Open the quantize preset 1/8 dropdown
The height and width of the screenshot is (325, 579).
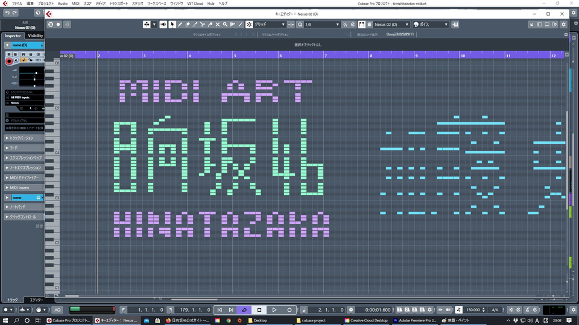click(x=321, y=24)
